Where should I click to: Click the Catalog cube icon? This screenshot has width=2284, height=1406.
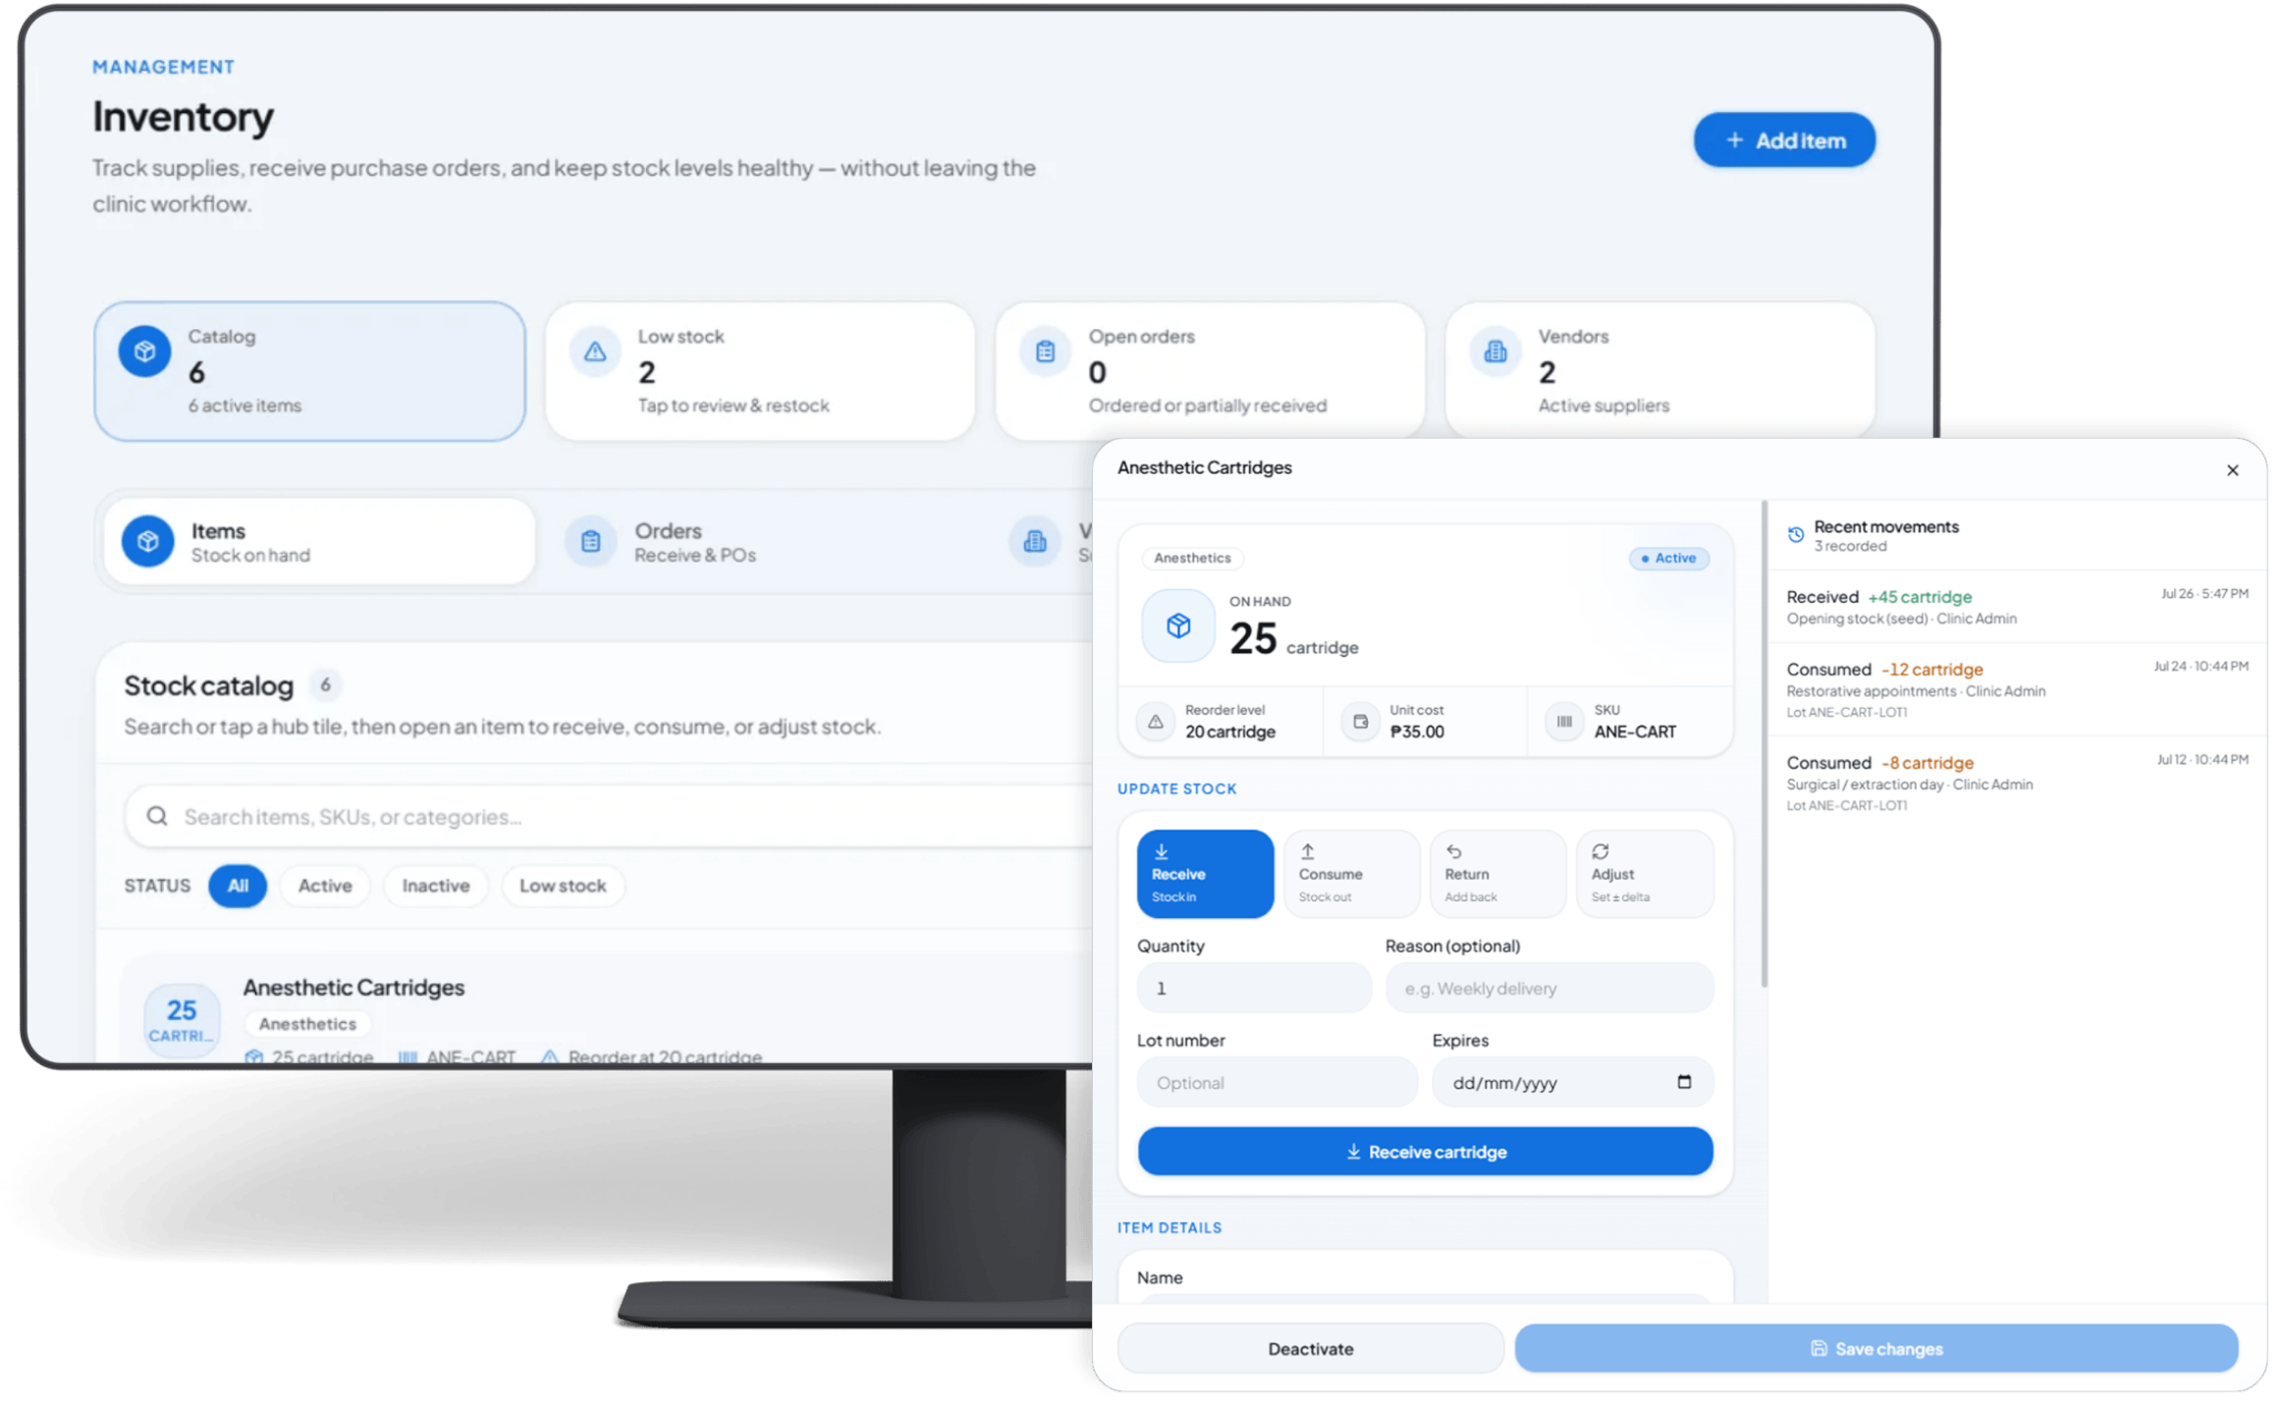[x=144, y=351]
